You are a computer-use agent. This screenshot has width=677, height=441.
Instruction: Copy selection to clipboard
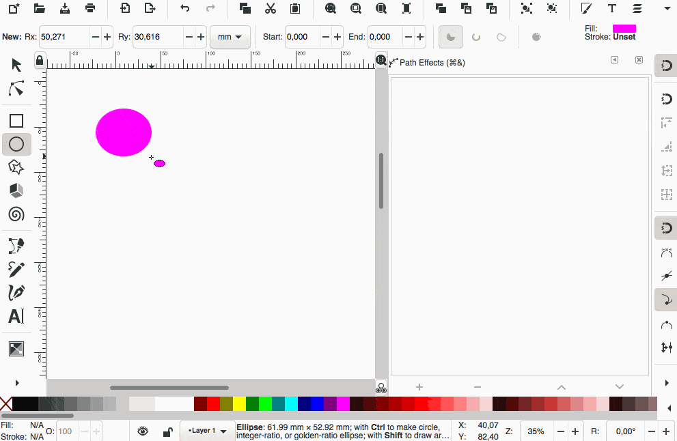click(x=245, y=8)
